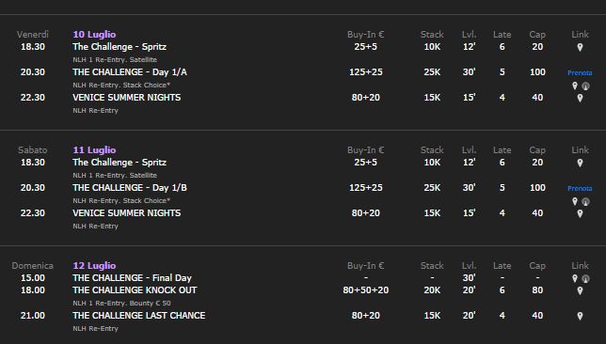Click round info icon beside Final Day pin

pyautogui.click(x=585, y=278)
